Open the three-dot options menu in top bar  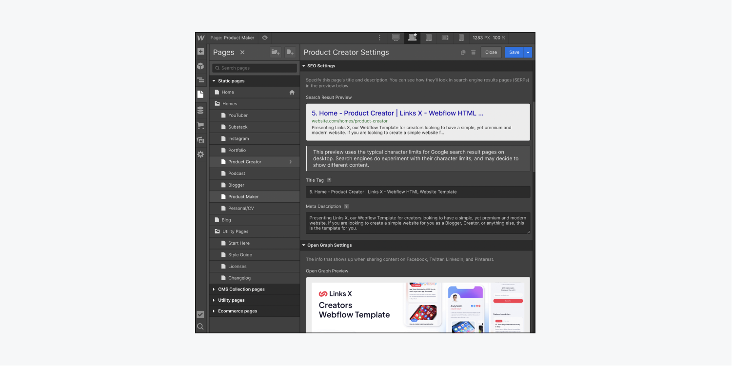(380, 38)
